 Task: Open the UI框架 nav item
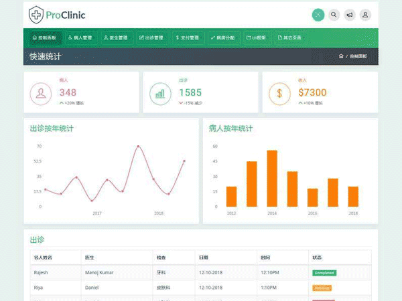click(x=256, y=38)
